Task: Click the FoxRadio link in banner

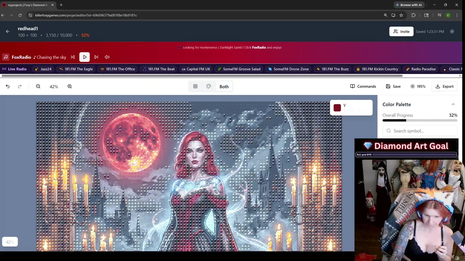Action: 259,47
